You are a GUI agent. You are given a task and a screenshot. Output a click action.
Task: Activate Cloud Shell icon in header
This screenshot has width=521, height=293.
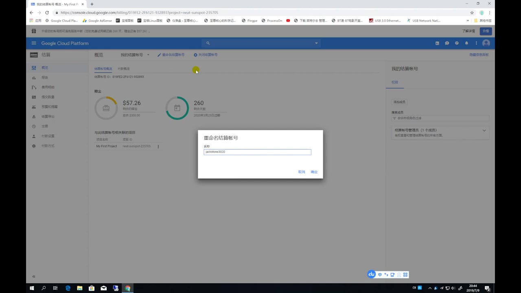click(437, 43)
